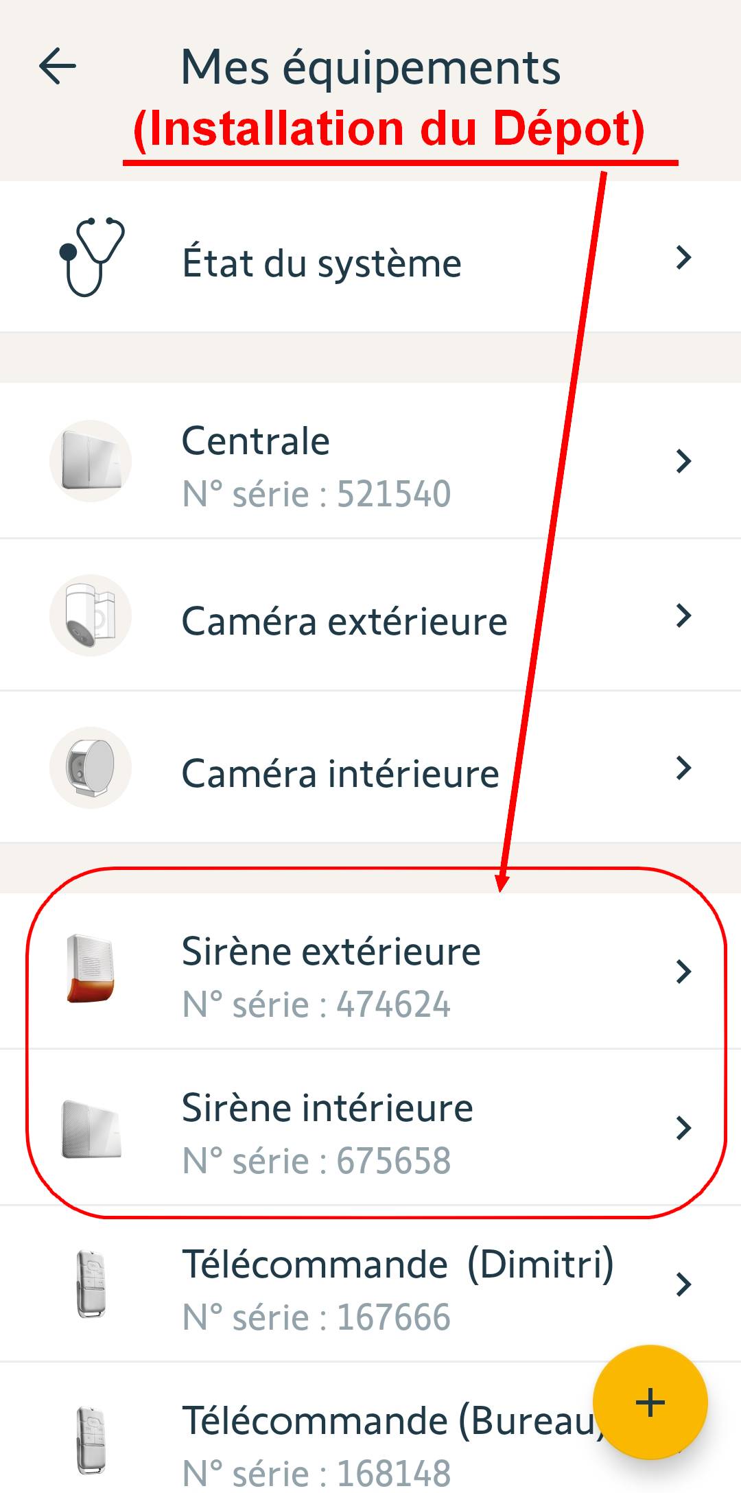Expand the État du système chevron
Viewport: 741px width, 1493px height.
(x=683, y=257)
